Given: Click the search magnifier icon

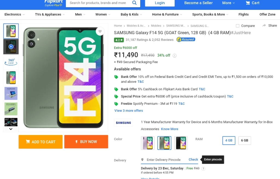Looking at the screenshot, I should pyautogui.click(x=134, y=3).
